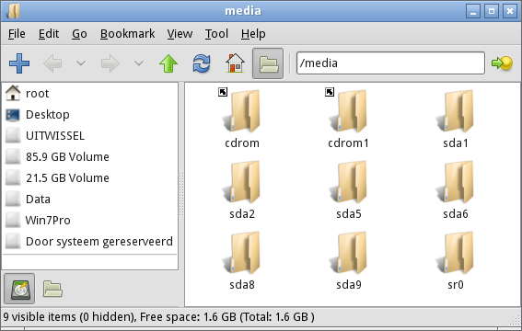
Task: Select the sr0 folder
Action: pyautogui.click(x=456, y=261)
